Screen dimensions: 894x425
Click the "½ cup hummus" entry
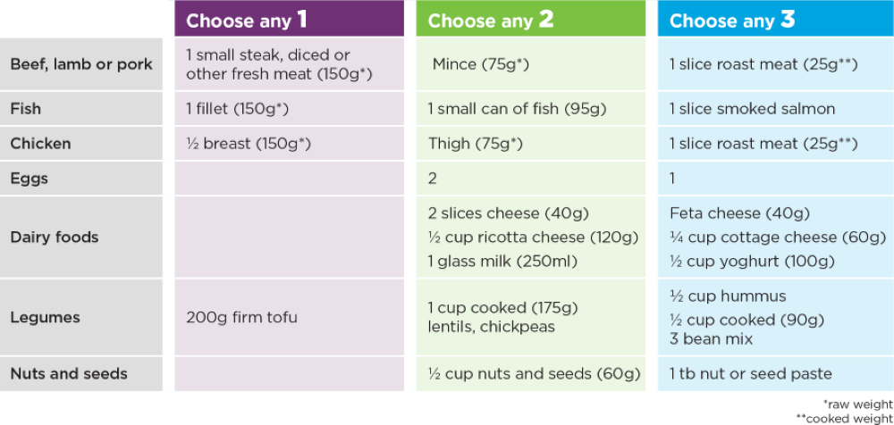click(728, 296)
